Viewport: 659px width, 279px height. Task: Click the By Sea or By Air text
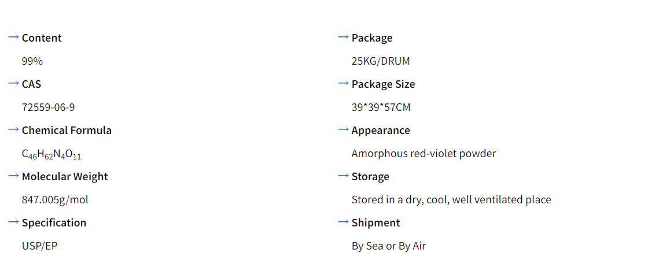(x=389, y=246)
